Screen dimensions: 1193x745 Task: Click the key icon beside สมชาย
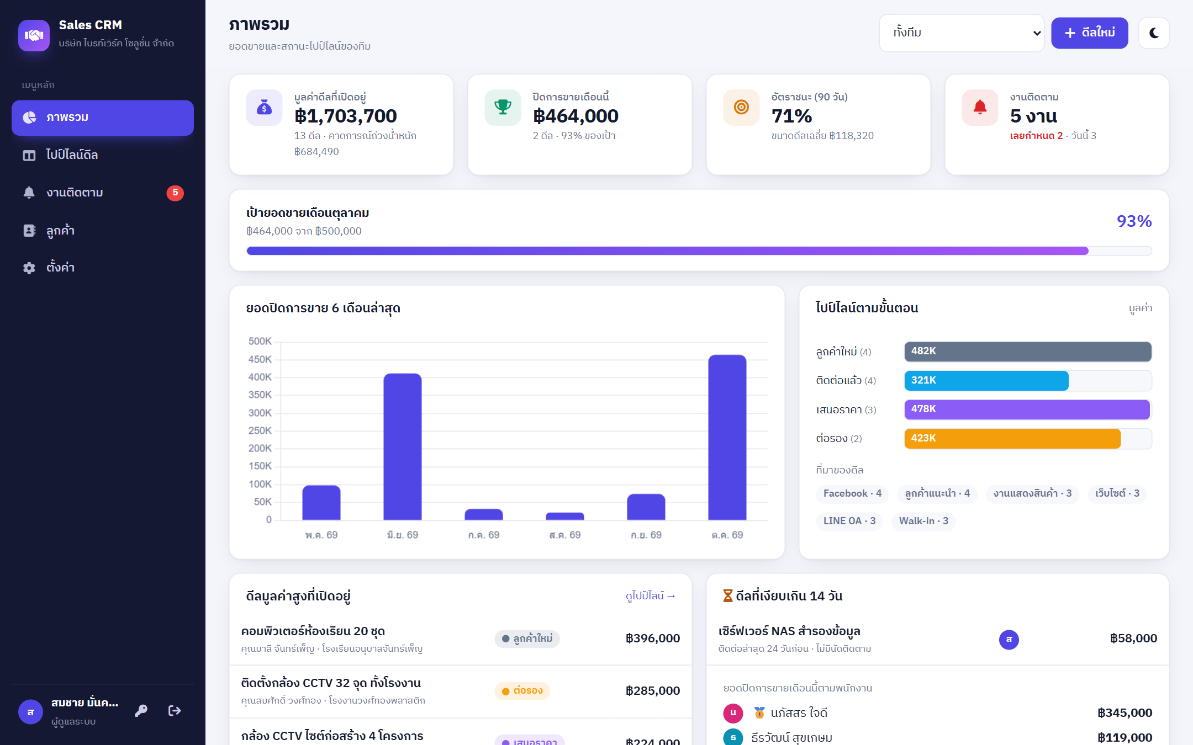[x=141, y=711]
